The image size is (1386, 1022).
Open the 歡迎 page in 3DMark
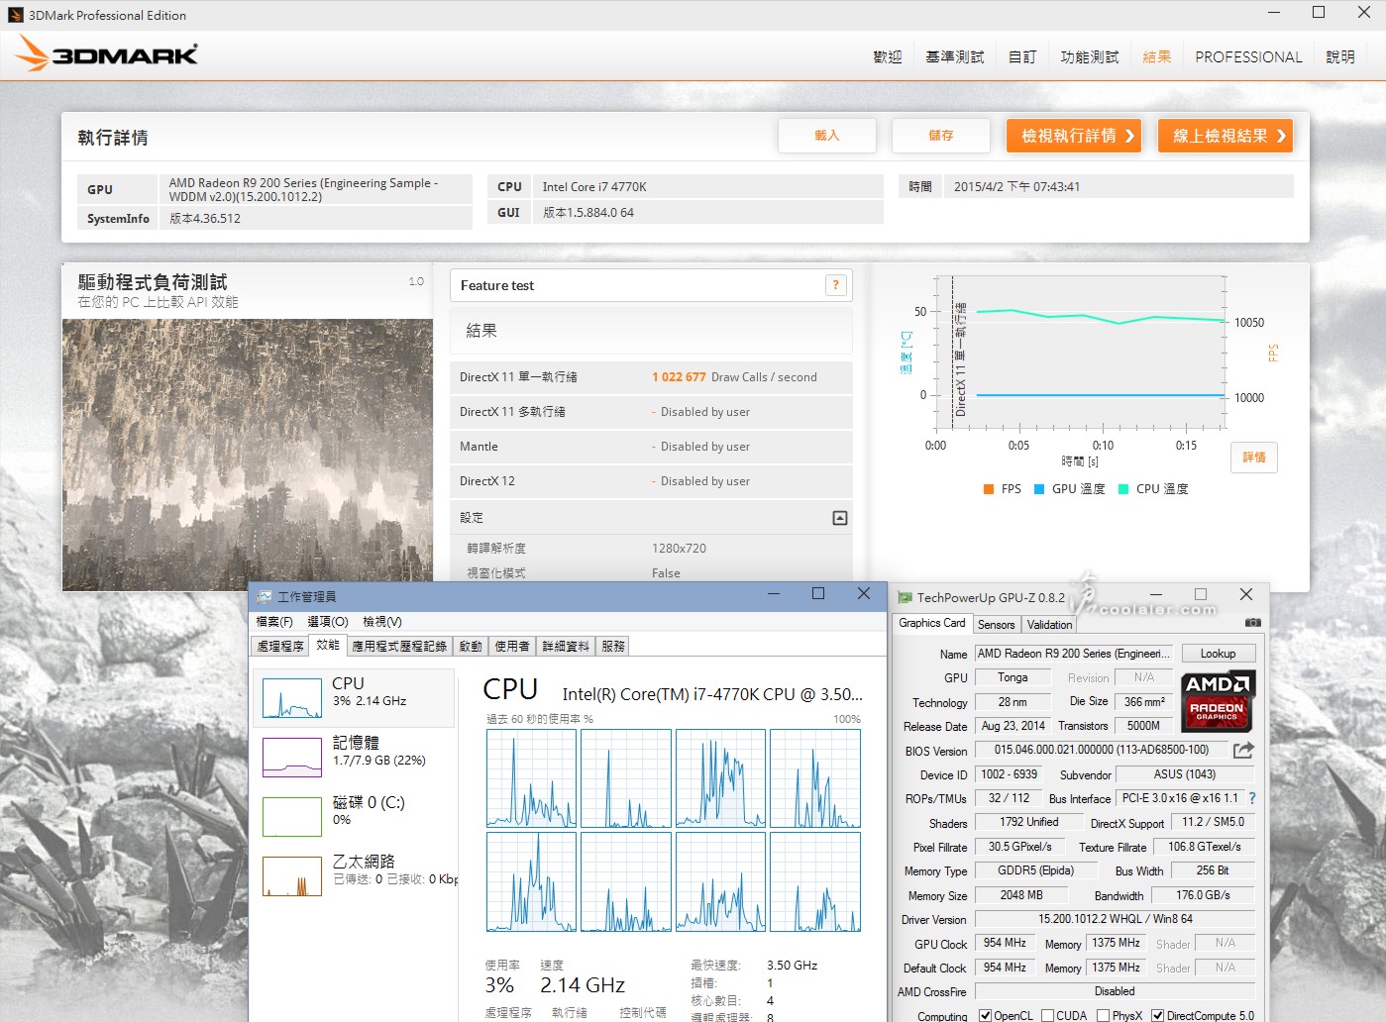coord(888,57)
